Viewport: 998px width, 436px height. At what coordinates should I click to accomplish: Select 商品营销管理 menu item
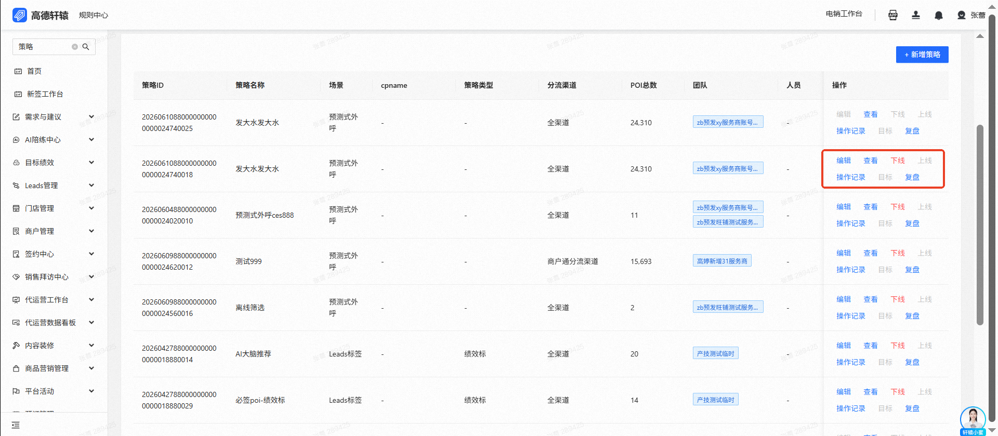tap(47, 368)
